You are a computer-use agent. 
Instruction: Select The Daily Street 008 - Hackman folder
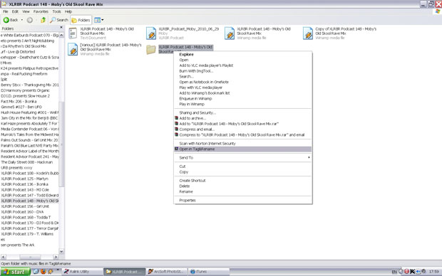coord(27,162)
